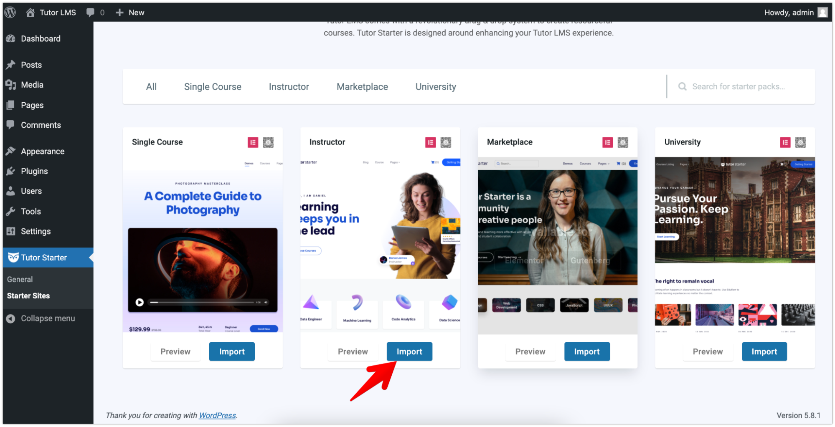
Task: Click the Collapse menu arrow icon
Action: coord(11,318)
